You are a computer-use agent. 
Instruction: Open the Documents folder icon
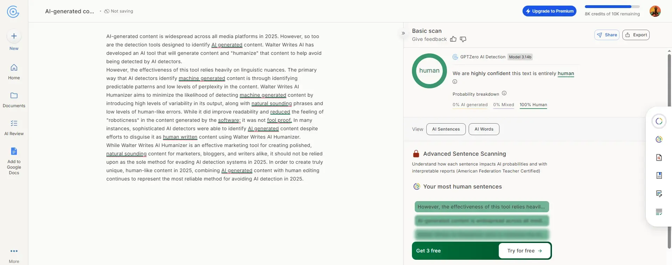[14, 95]
